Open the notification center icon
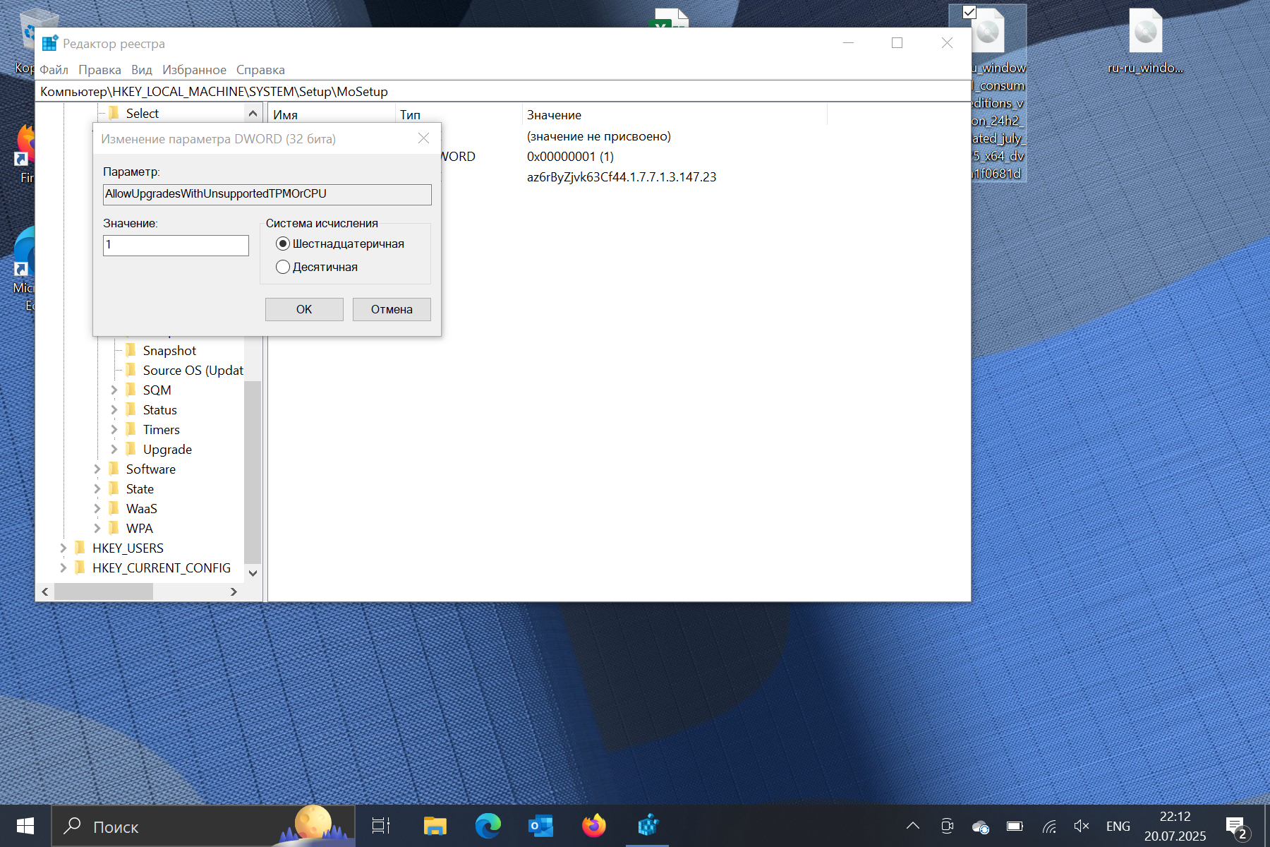This screenshot has width=1270, height=847. [1236, 827]
